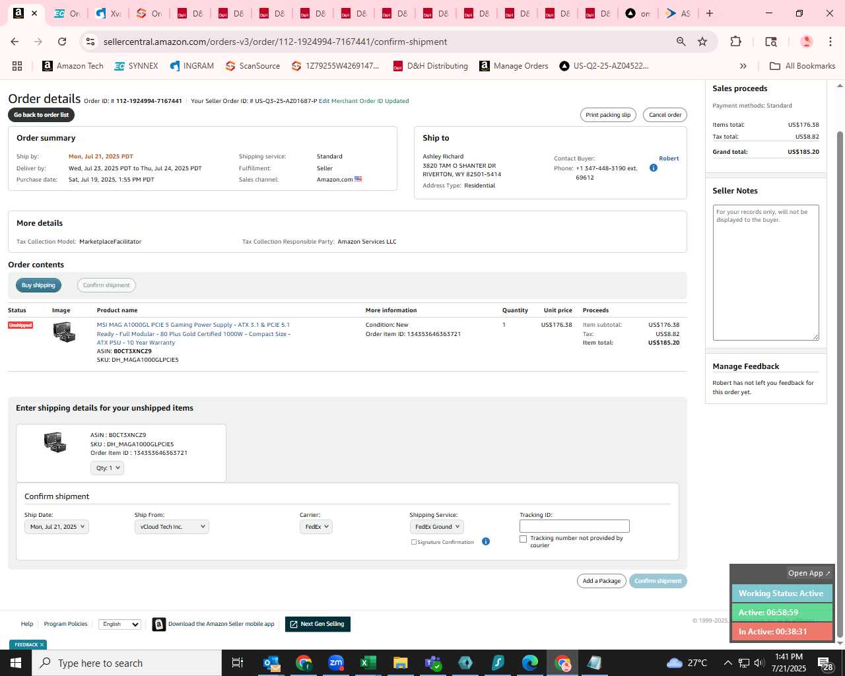Open the English language selector

[119, 624]
